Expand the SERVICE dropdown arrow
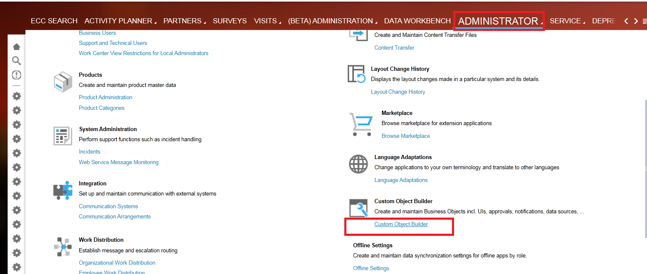 tap(584, 22)
